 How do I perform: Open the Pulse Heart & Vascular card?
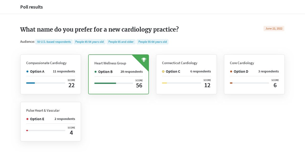(x=51, y=121)
